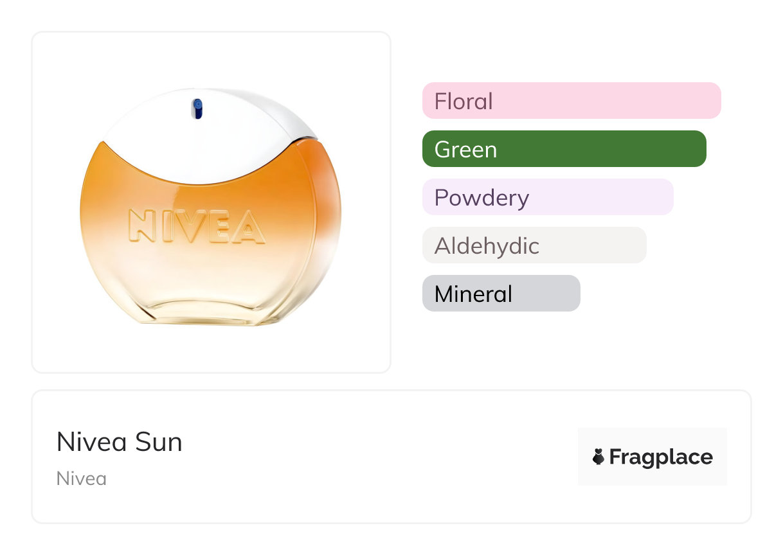This screenshot has height=555, width=783.
Task: Open the Nivea brand link below the title
Action: tap(82, 479)
